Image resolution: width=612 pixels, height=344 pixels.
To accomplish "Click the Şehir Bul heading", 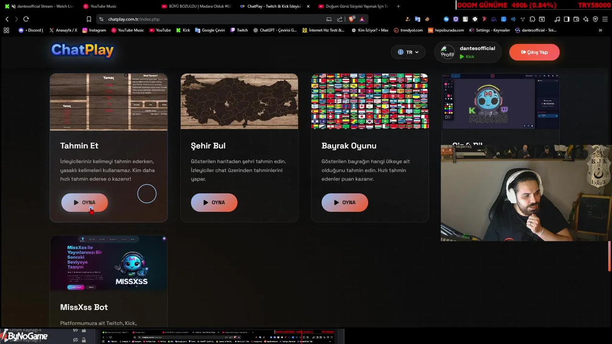I will point(208,146).
